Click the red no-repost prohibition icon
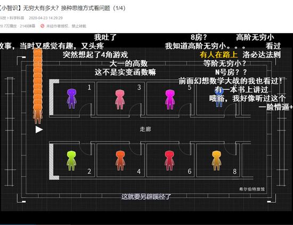 coord(43,26)
